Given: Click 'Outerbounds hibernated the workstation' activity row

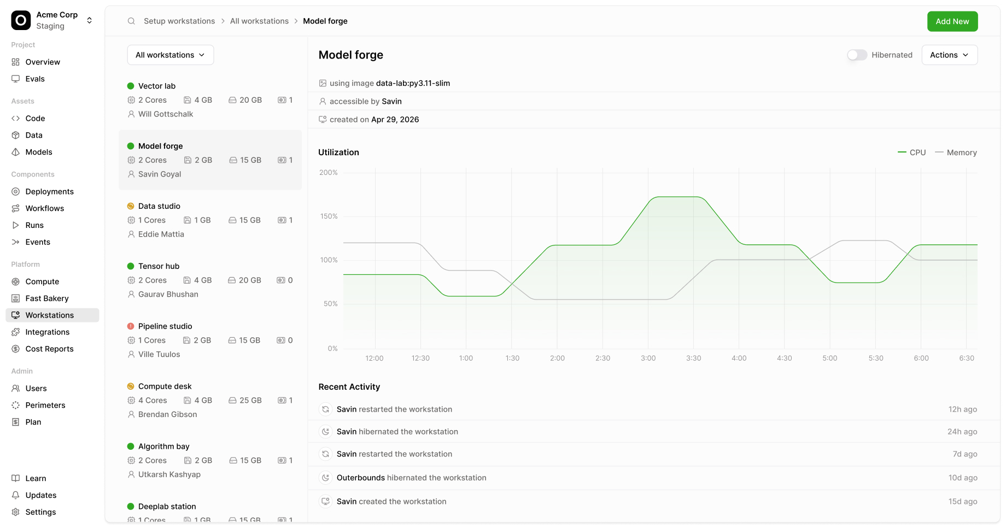Looking at the screenshot, I should point(654,478).
